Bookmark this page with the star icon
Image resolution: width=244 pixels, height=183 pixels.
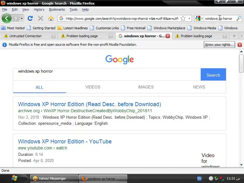coord(183,18)
